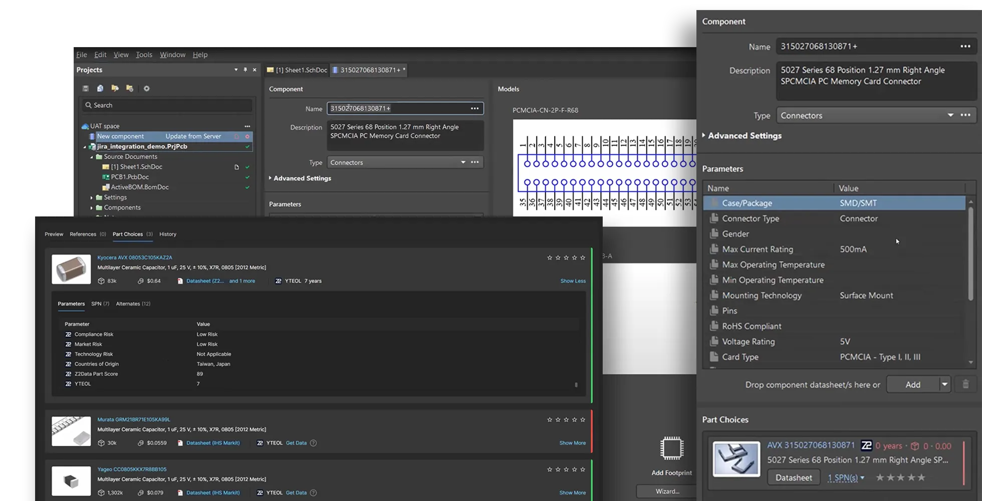Image resolution: width=982 pixels, height=501 pixels.
Task: Open the 1 SPN(s) dropdown
Action: tap(846, 477)
